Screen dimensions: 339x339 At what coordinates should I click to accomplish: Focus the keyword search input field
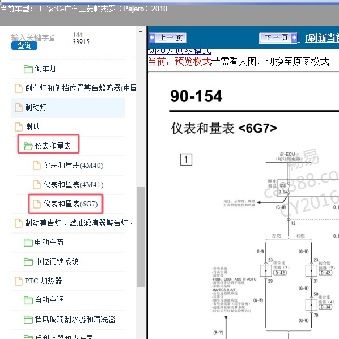(x=33, y=37)
